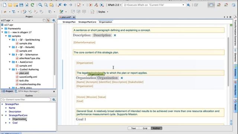Click the Forward arrow icon
Viewport: 238px width, 134px height.
71,5
